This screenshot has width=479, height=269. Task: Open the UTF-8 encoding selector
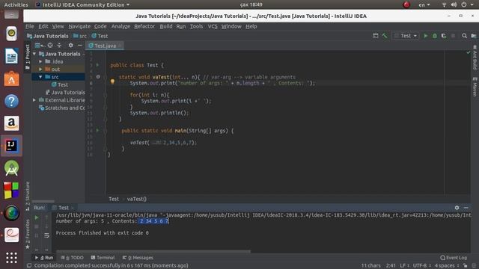[x=422, y=266]
